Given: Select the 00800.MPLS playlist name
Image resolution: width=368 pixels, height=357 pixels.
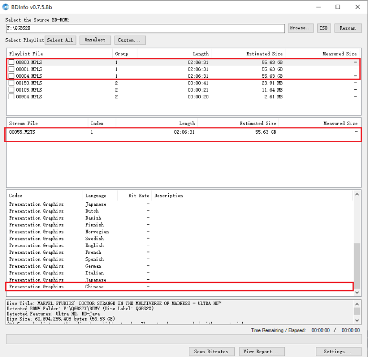Looking at the screenshot, I should [29, 63].
